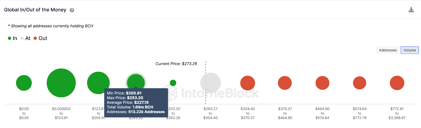Screen dimensions: 421x128
Task: Click red bubble for $574.64 to $772.79
Action: (360, 83)
